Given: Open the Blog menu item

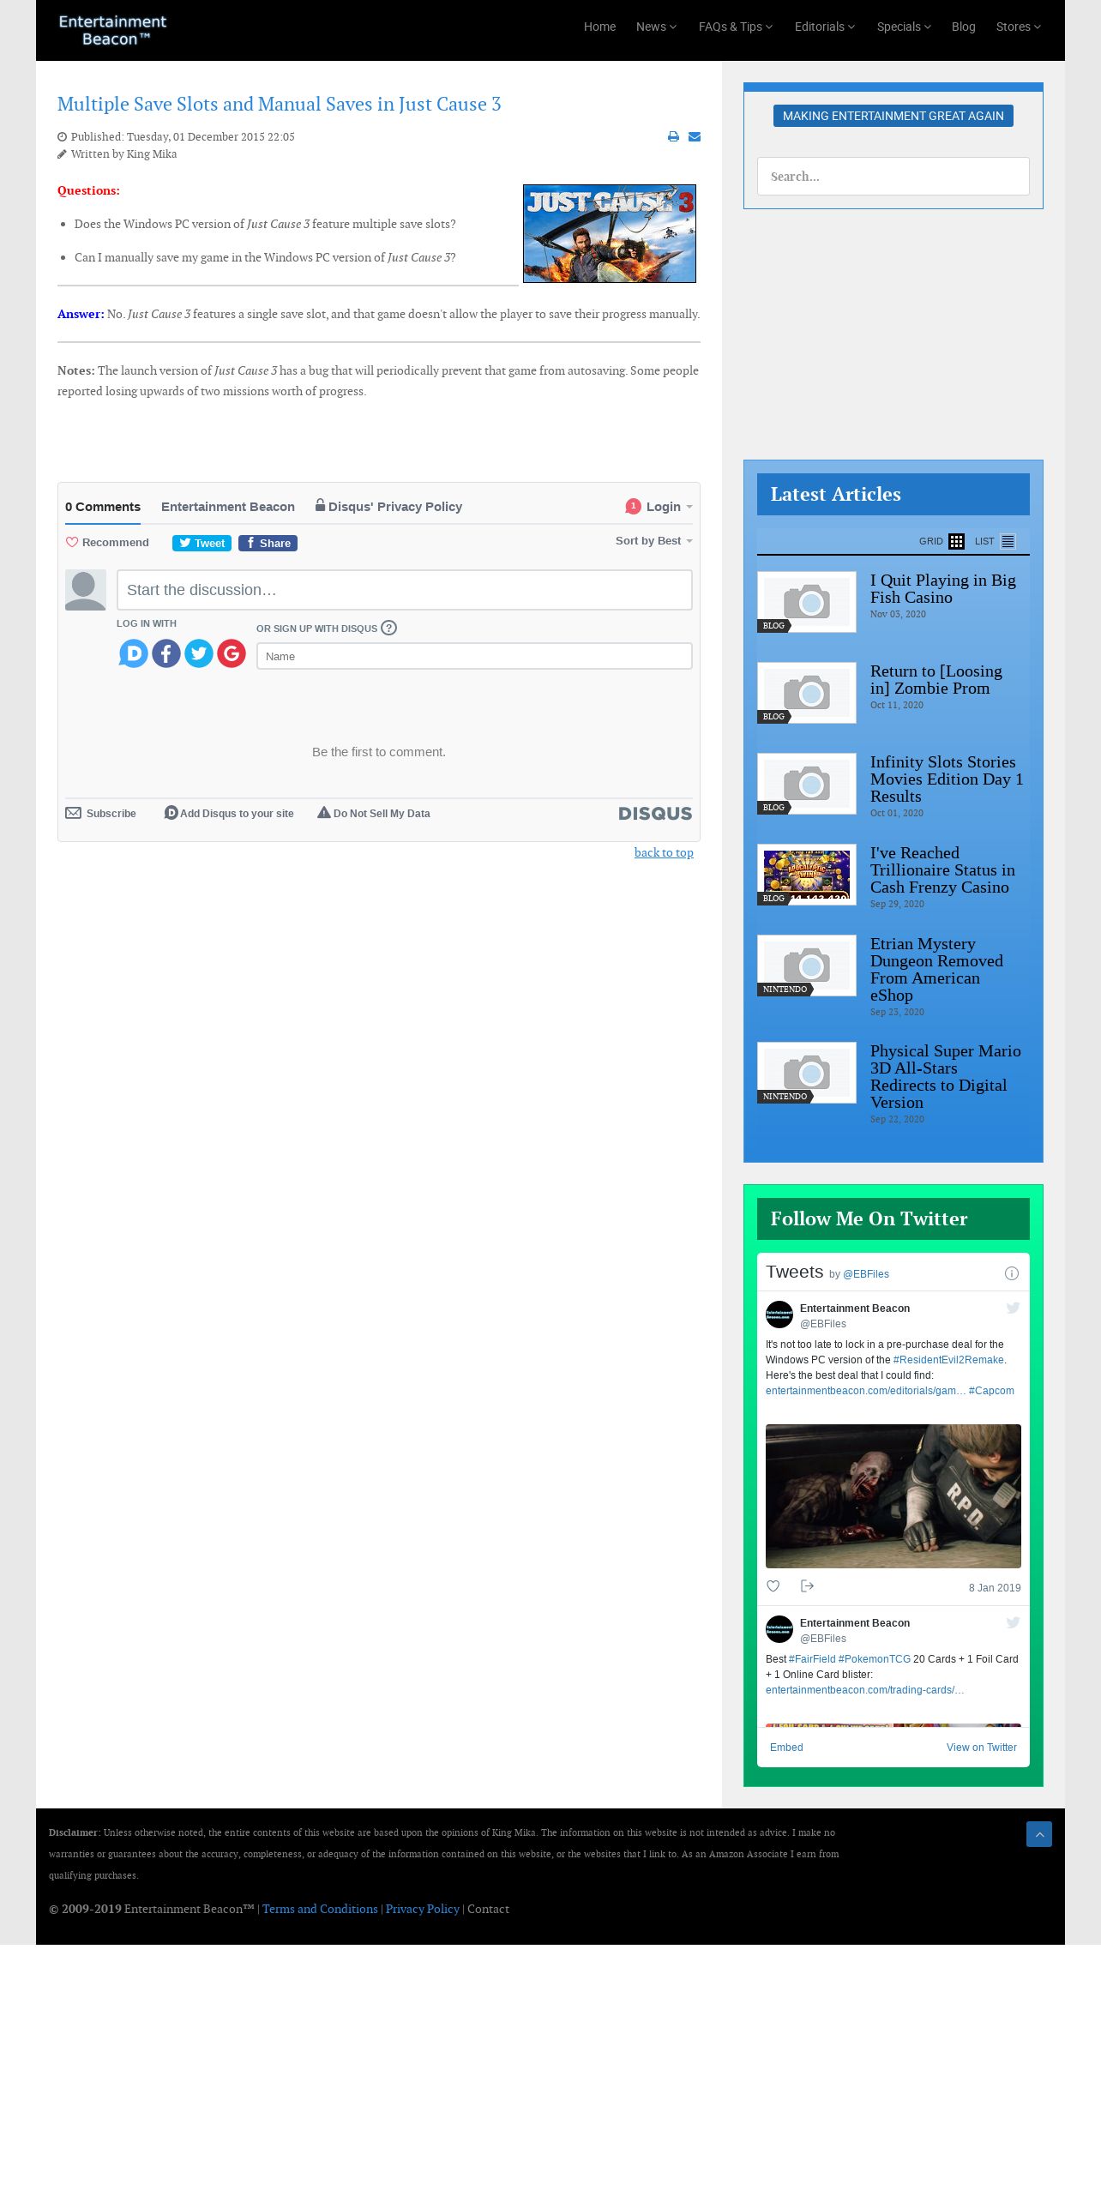Looking at the screenshot, I should tap(964, 27).
